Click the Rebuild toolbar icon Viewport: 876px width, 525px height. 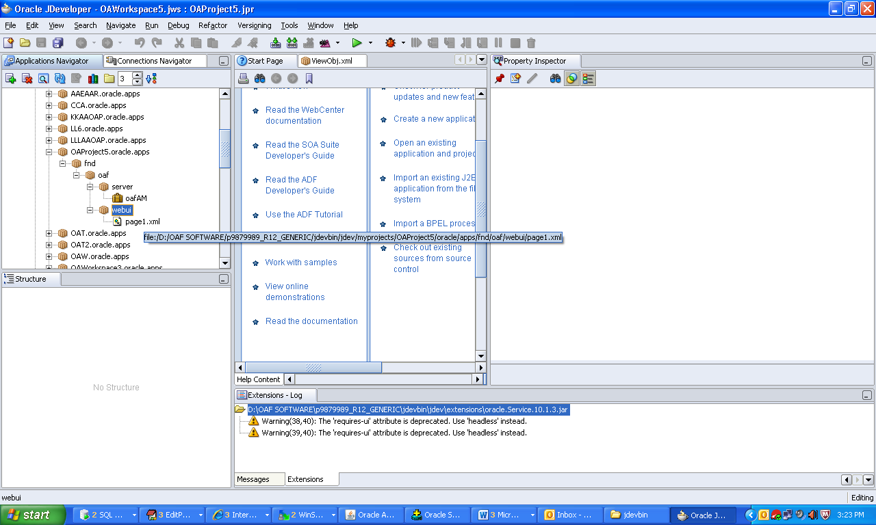292,42
